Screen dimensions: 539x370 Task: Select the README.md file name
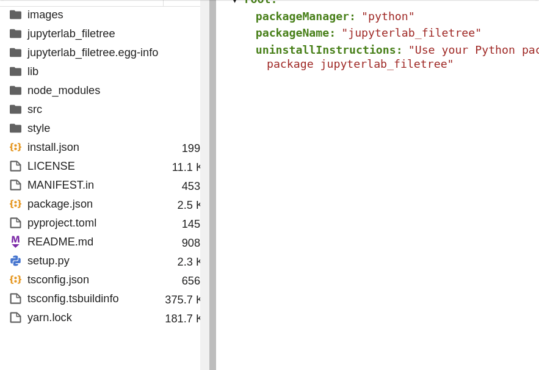[x=60, y=242]
